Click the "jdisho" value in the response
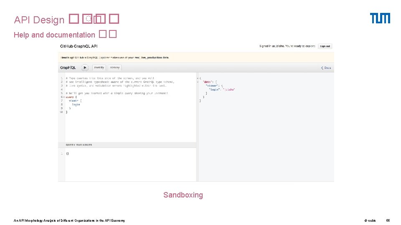 pyautogui.click(x=229, y=90)
